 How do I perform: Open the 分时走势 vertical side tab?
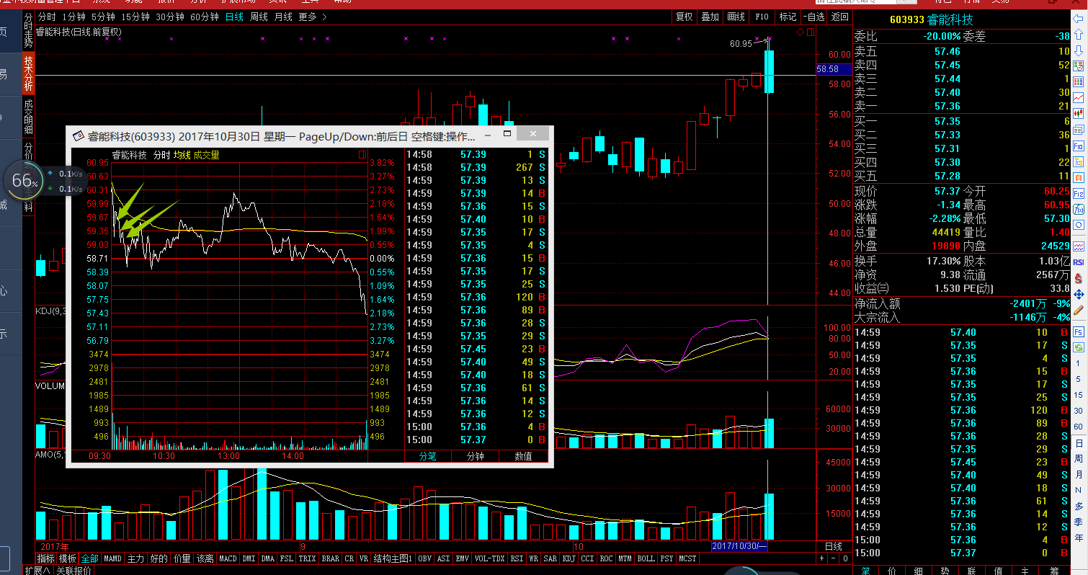coord(28,30)
